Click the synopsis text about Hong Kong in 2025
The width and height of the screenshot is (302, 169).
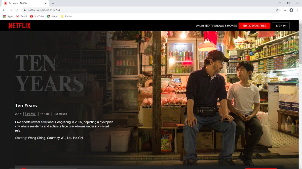coord(64,126)
